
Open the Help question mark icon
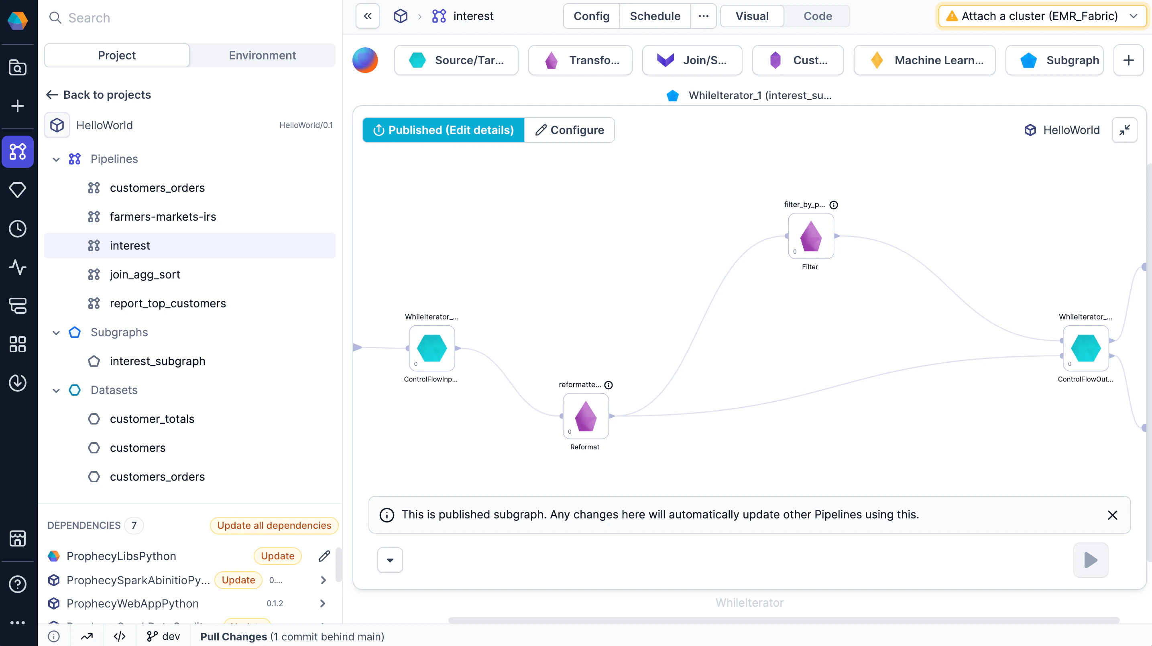click(17, 584)
